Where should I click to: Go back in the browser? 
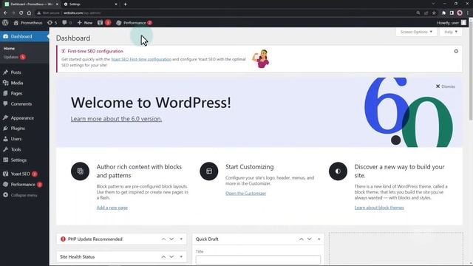(5, 13)
